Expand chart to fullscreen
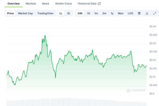This screenshot has height=106, width=159. click(x=155, y=13)
